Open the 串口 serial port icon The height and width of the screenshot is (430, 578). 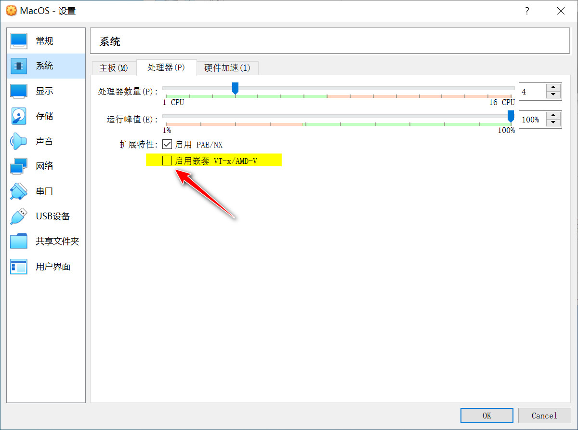(19, 191)
